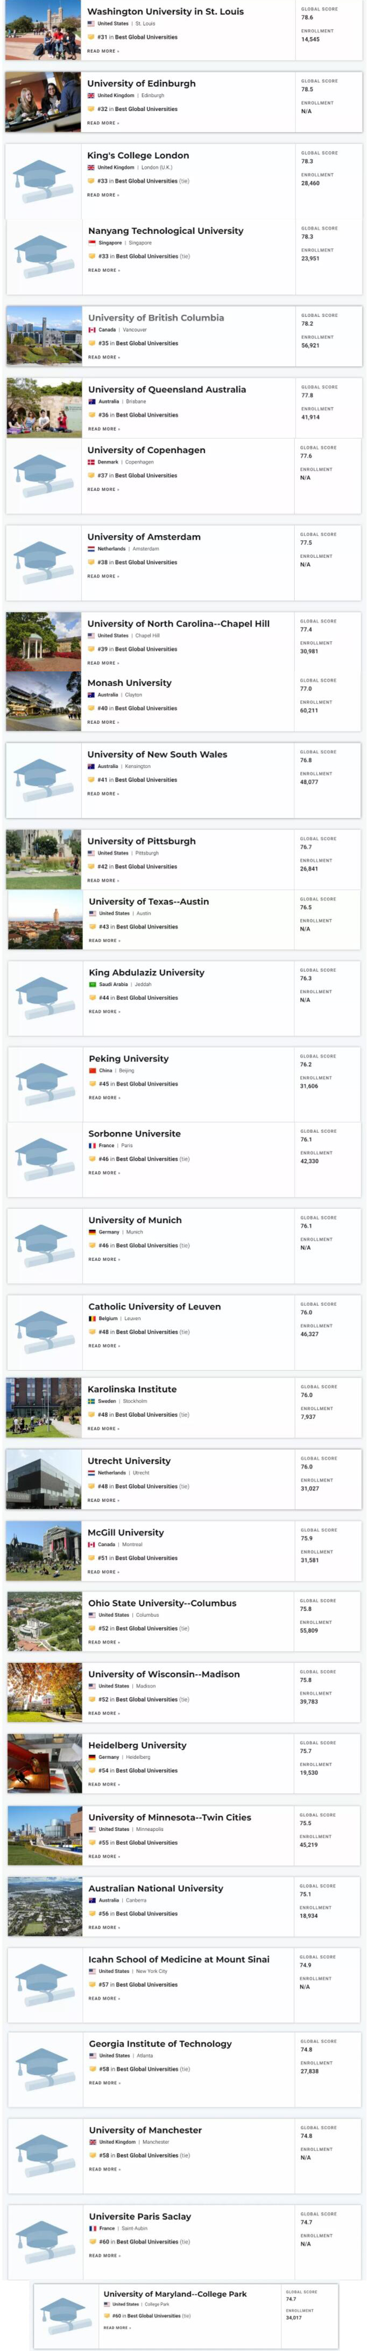Click the United Kingdom flag for University of Edinburgh

click(x=91, y=95)
